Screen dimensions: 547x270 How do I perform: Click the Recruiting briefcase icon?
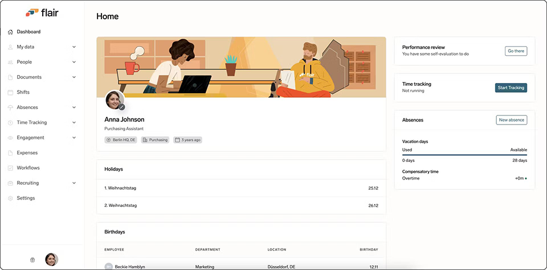[x=10, y=183]
